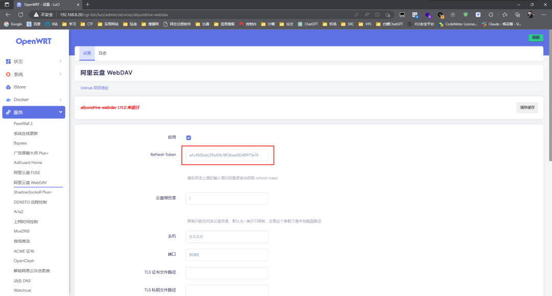Image resolution: width=552 pixels, height=296 pixels.
Task: Open a new browser tab with plus
Action: tap(88, 5)
